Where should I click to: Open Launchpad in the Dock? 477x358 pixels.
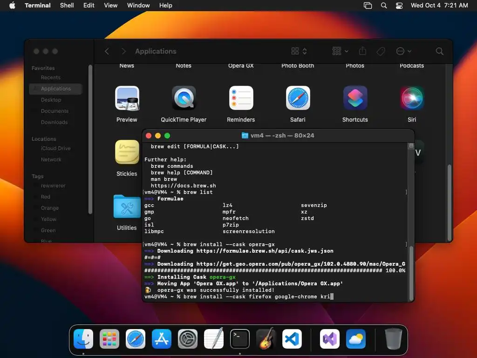point(109,338)
